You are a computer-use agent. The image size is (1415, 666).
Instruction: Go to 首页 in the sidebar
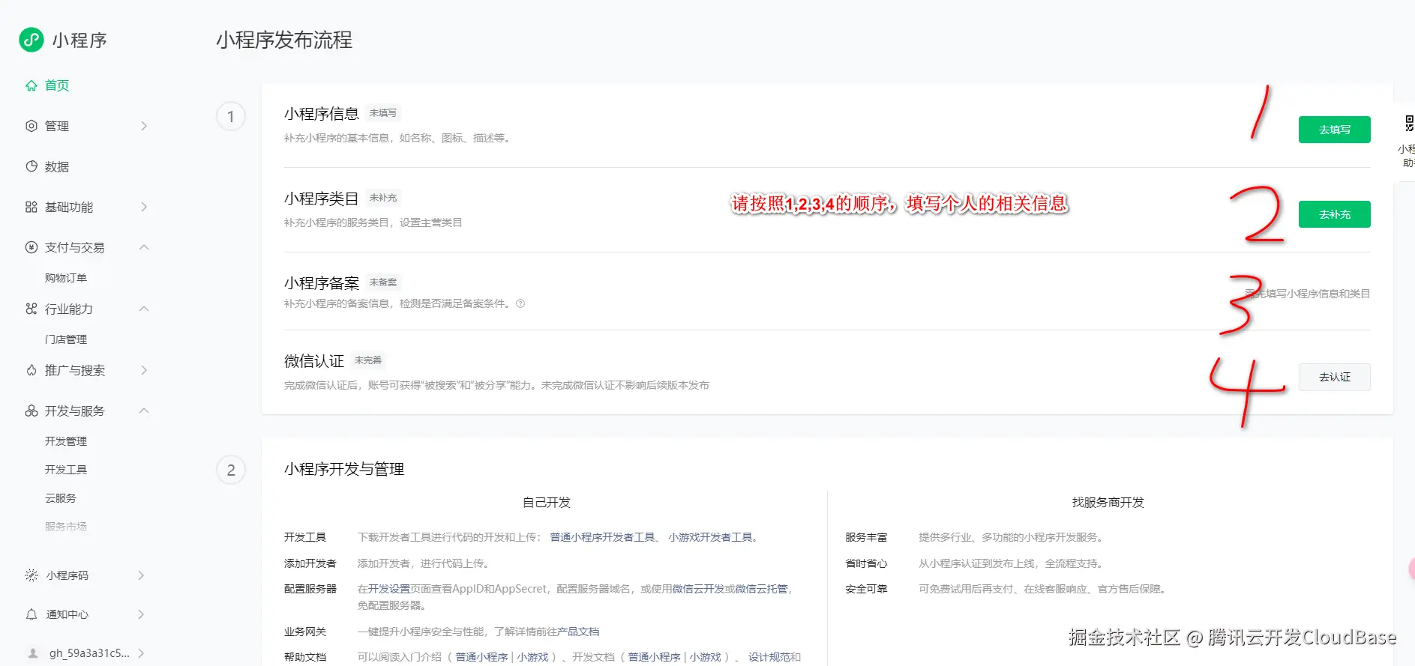(x=57, y=85)
